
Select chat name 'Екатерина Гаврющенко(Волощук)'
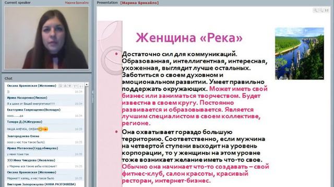[x=33, y=110]
